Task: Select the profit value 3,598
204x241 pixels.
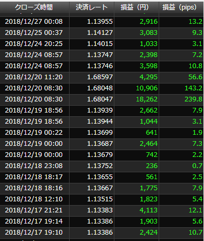Action: coord(149,66)
